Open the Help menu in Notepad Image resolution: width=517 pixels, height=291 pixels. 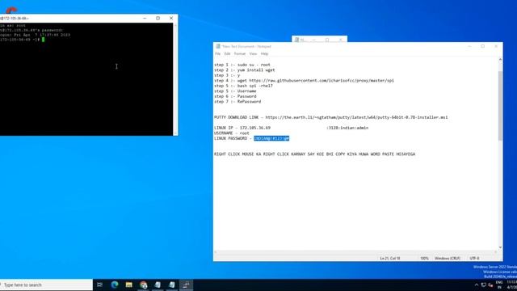[264, 54]
